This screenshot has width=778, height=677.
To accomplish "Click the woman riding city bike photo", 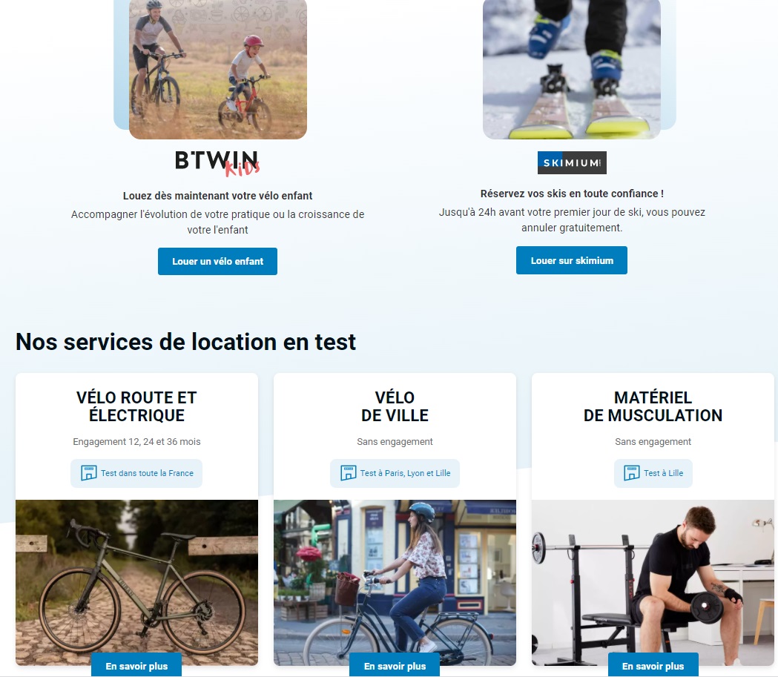I will click(395, 582).
